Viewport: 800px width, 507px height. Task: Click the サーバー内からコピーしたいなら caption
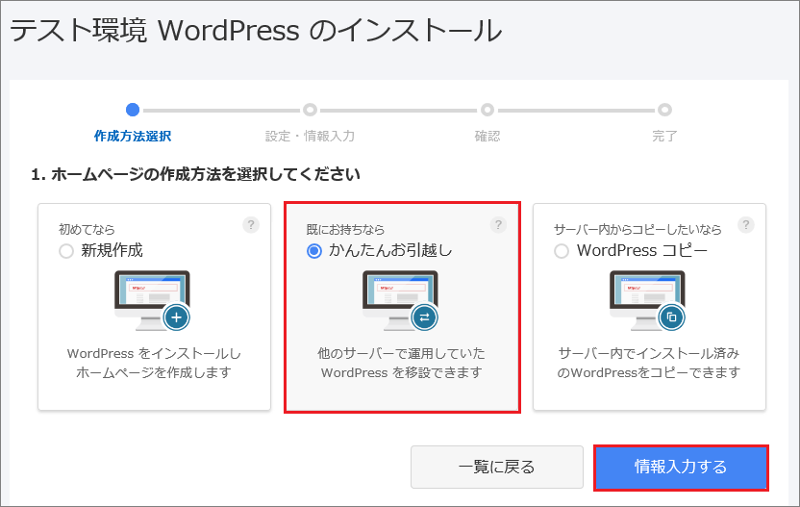tap(637, 230)
